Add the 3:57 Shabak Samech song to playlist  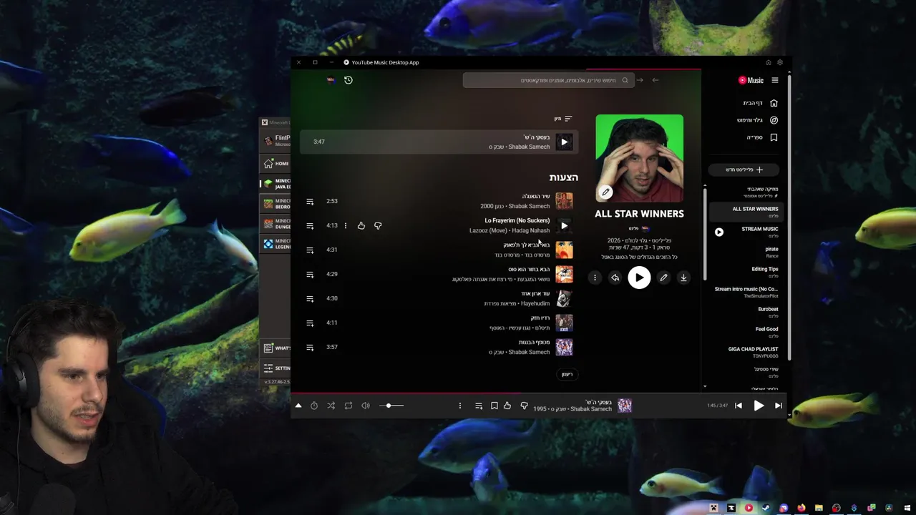click(310, 348)
